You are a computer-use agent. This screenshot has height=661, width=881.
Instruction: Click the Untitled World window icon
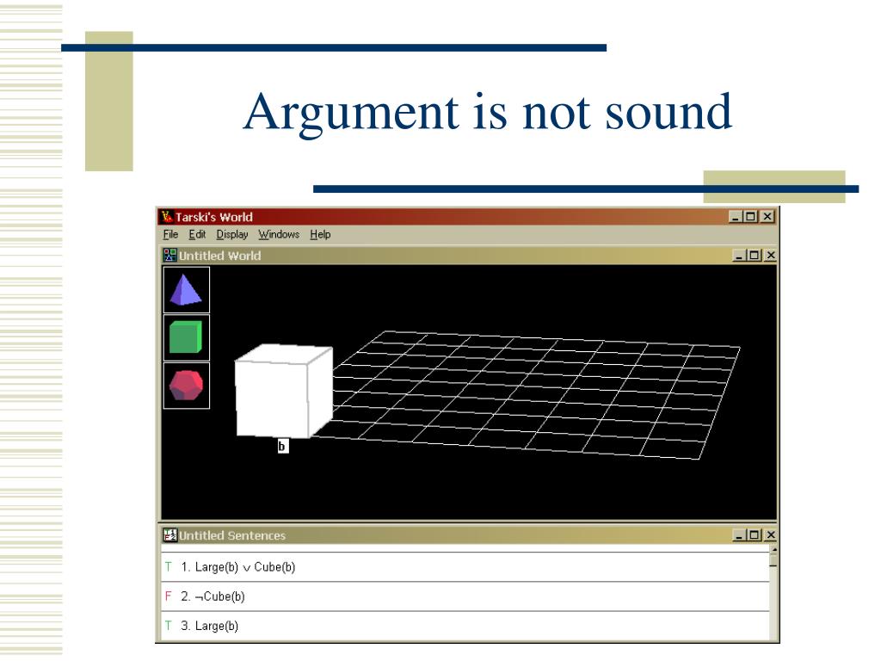click(x=169, y=255)
